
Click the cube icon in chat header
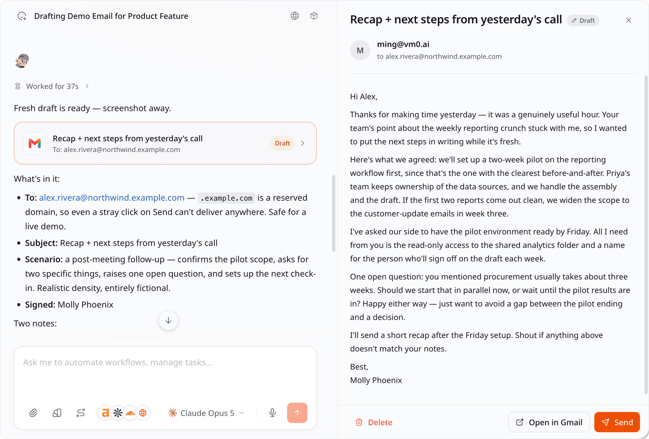tap(314, 16)
